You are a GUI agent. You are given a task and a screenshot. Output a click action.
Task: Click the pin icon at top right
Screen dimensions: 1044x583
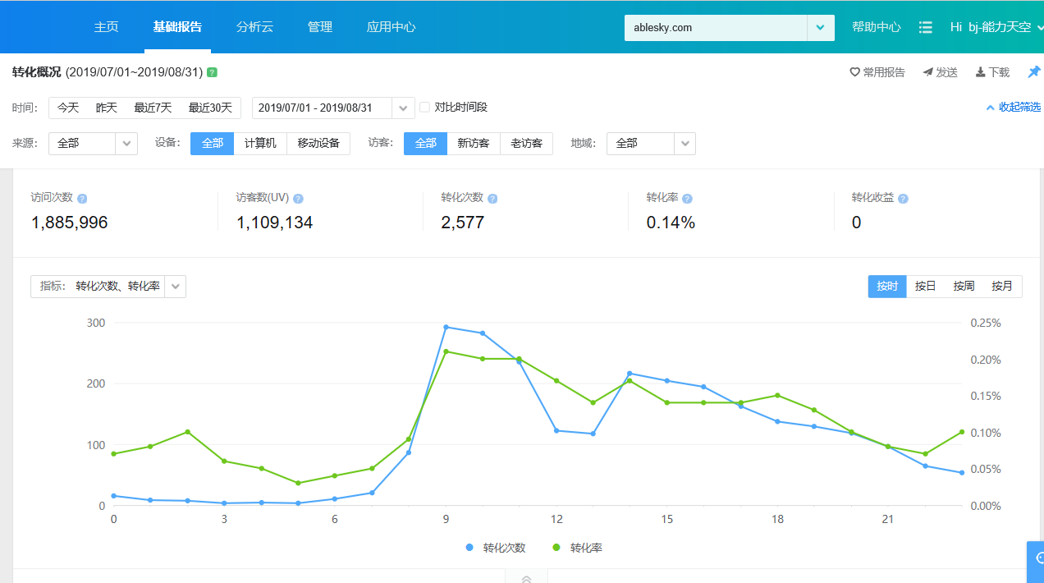[x=1033, y=72]
